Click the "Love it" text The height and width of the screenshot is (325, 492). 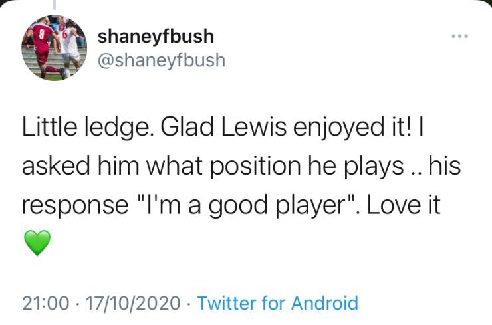[x=404, y=206]
